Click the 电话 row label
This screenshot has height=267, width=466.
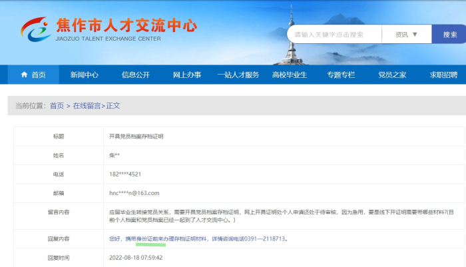[59, 174]
